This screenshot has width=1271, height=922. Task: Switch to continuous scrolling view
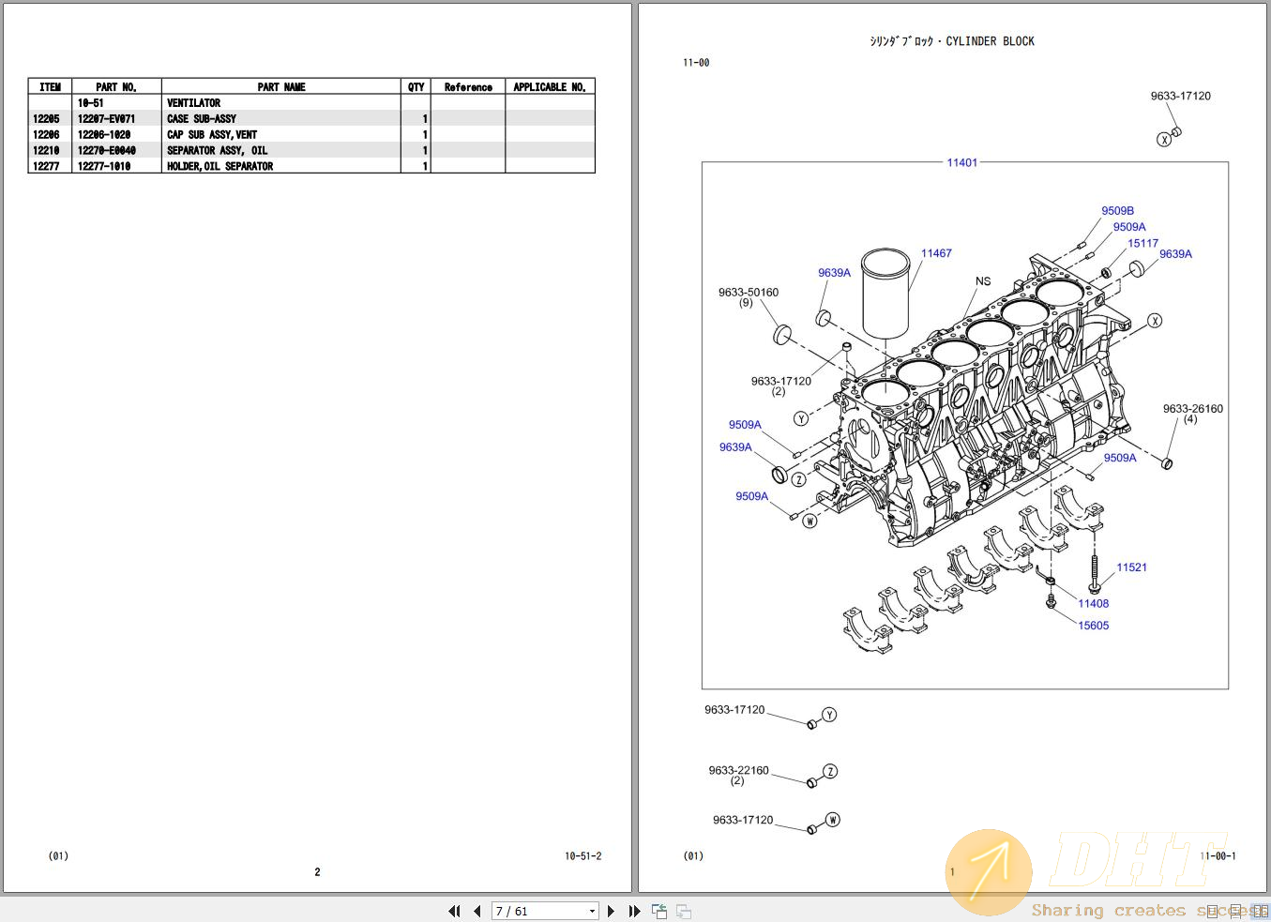(x=1236, y=911)
